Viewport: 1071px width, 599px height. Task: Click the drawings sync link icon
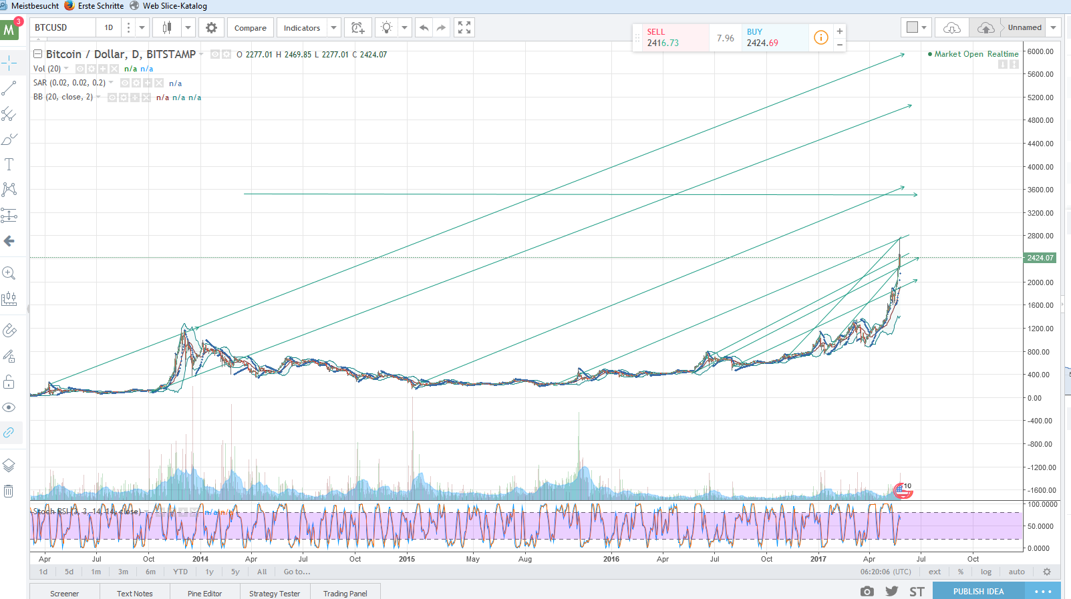tap(9, 433)
